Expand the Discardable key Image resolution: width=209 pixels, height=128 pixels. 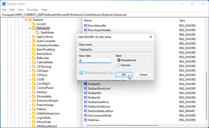(30, 97)
